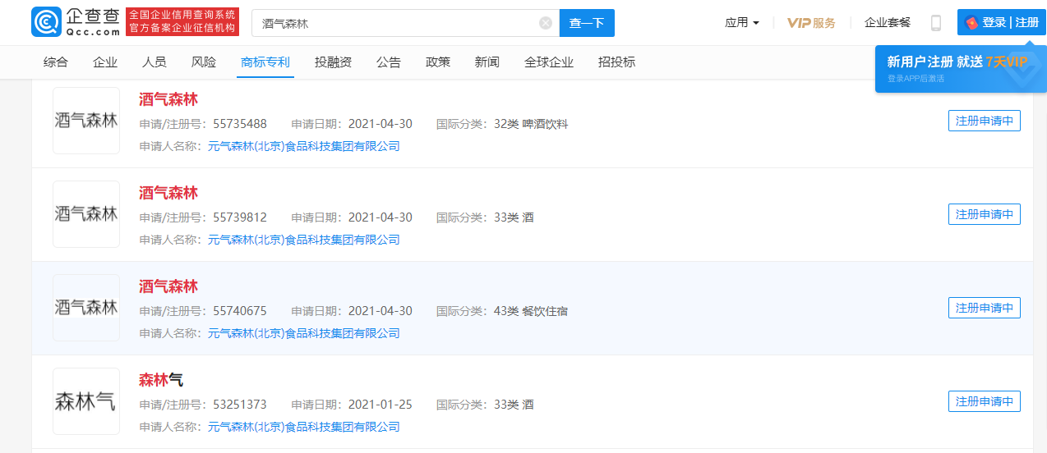Image resolution: width=1047 pixels, height=453 pixels.
Task: Open the 森林气 trademark thumbnail image
Action: pos(86,401)
